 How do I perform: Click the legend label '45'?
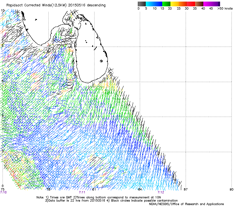[211, 9]
